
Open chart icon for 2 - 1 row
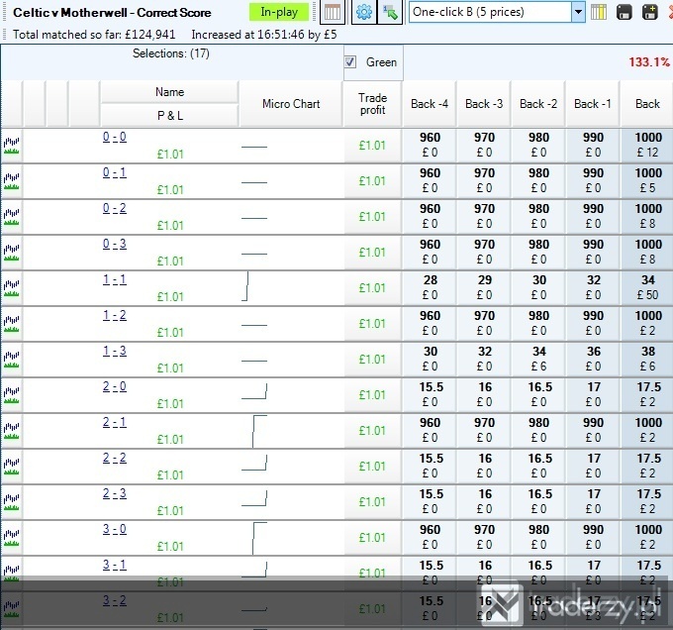pyautogui.click(x=12, y=431)
